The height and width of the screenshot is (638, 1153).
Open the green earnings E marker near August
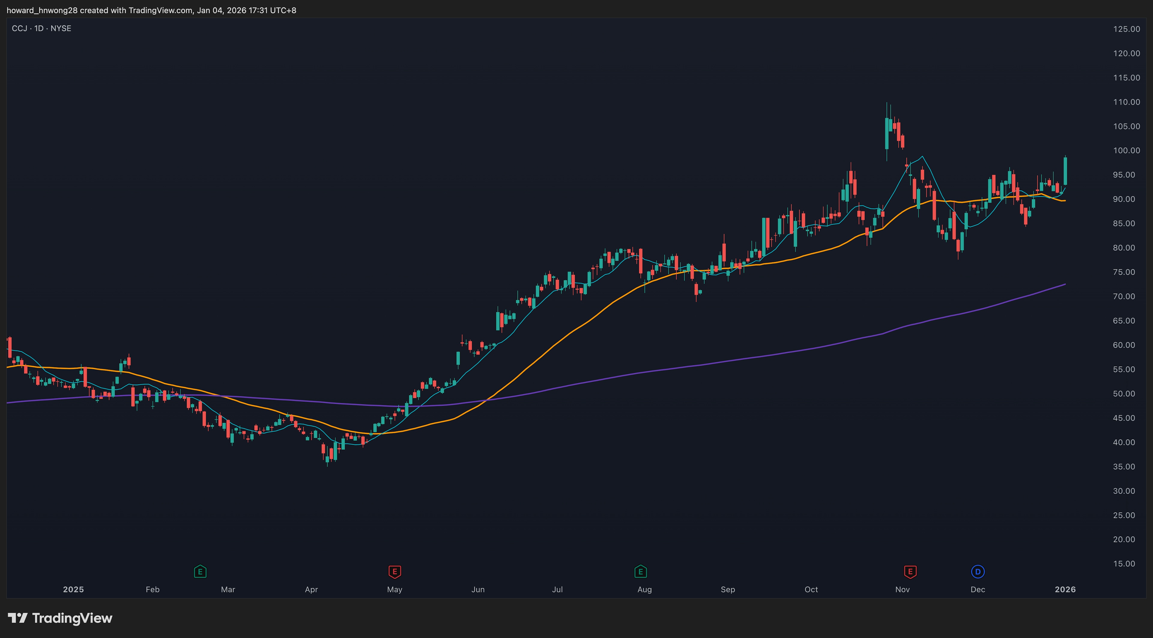[640, 571]
